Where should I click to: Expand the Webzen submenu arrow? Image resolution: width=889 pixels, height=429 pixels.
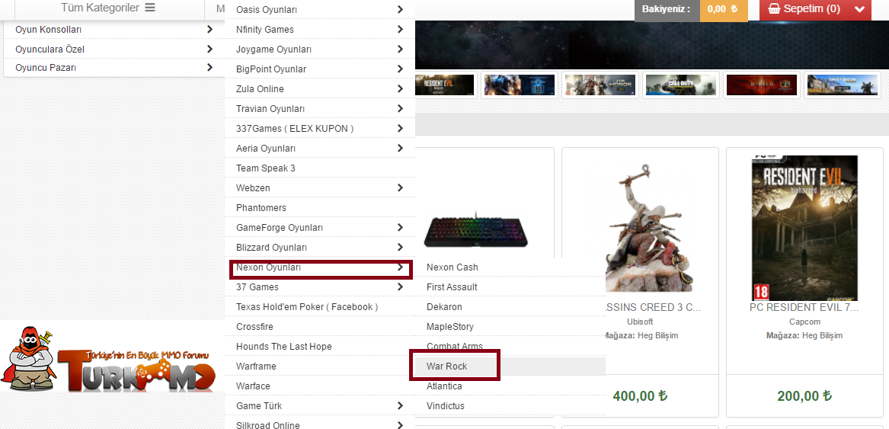(400, 187)
